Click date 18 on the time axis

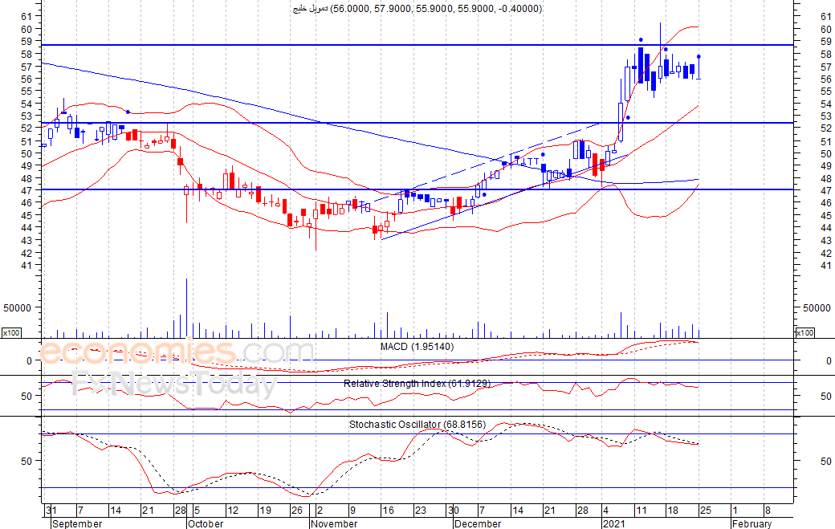coord(673,511)
